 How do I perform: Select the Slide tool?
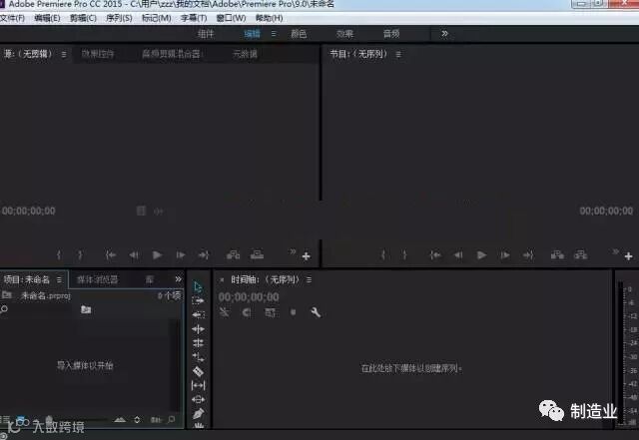point(198,400)
